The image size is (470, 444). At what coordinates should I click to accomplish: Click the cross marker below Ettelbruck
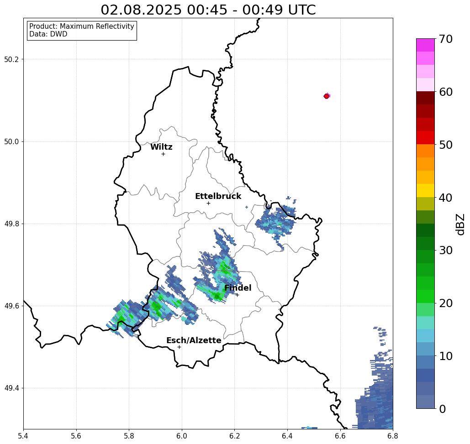tap(209, 203)
